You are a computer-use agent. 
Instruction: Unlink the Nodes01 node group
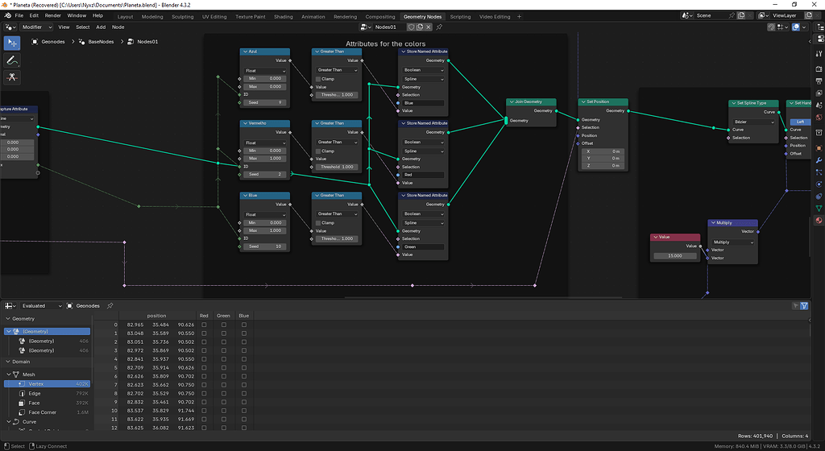click(429, 27)
